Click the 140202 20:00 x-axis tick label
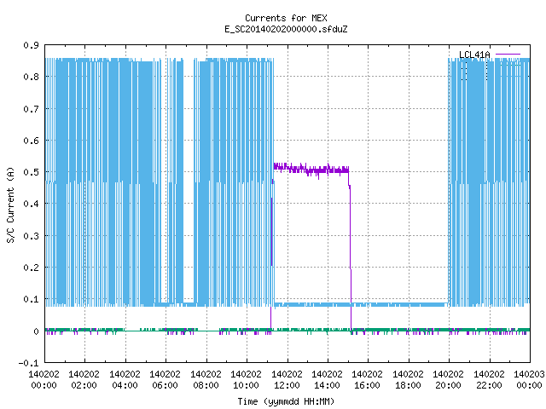 [x=448, y=380]
